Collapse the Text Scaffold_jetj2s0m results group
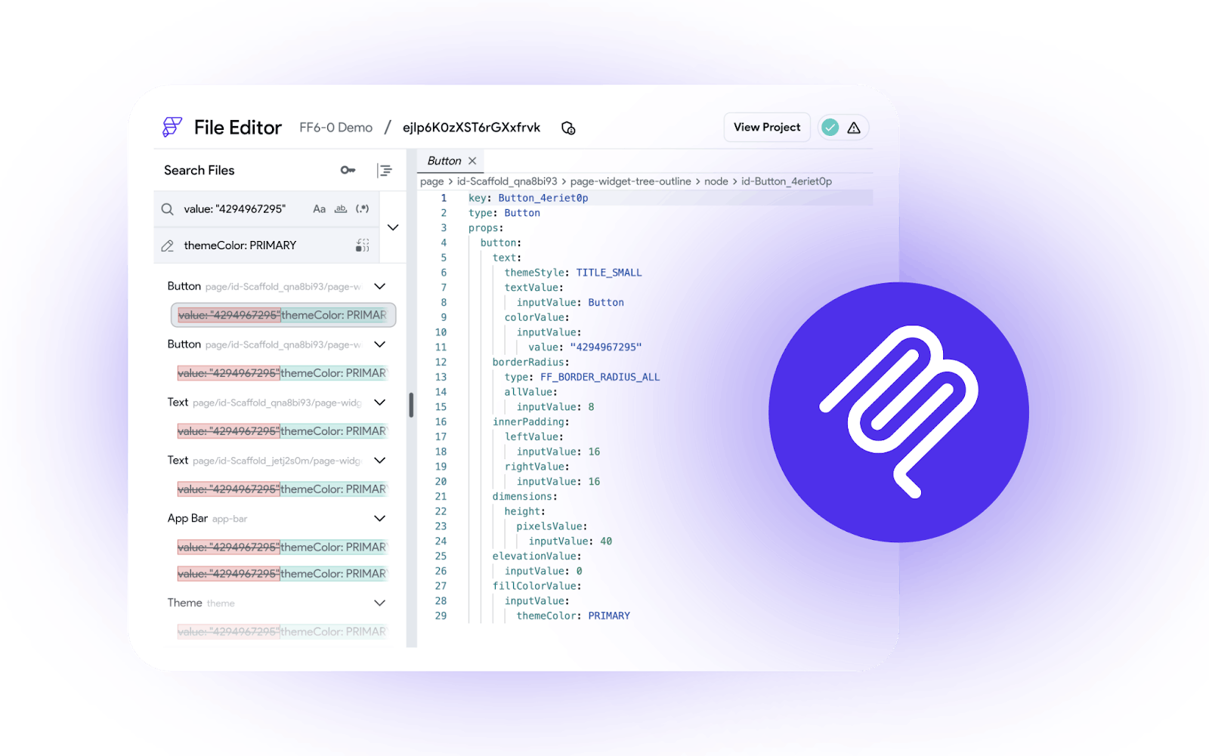The height and width of the screenshot is (756, 1209). (x=380, y=461)
